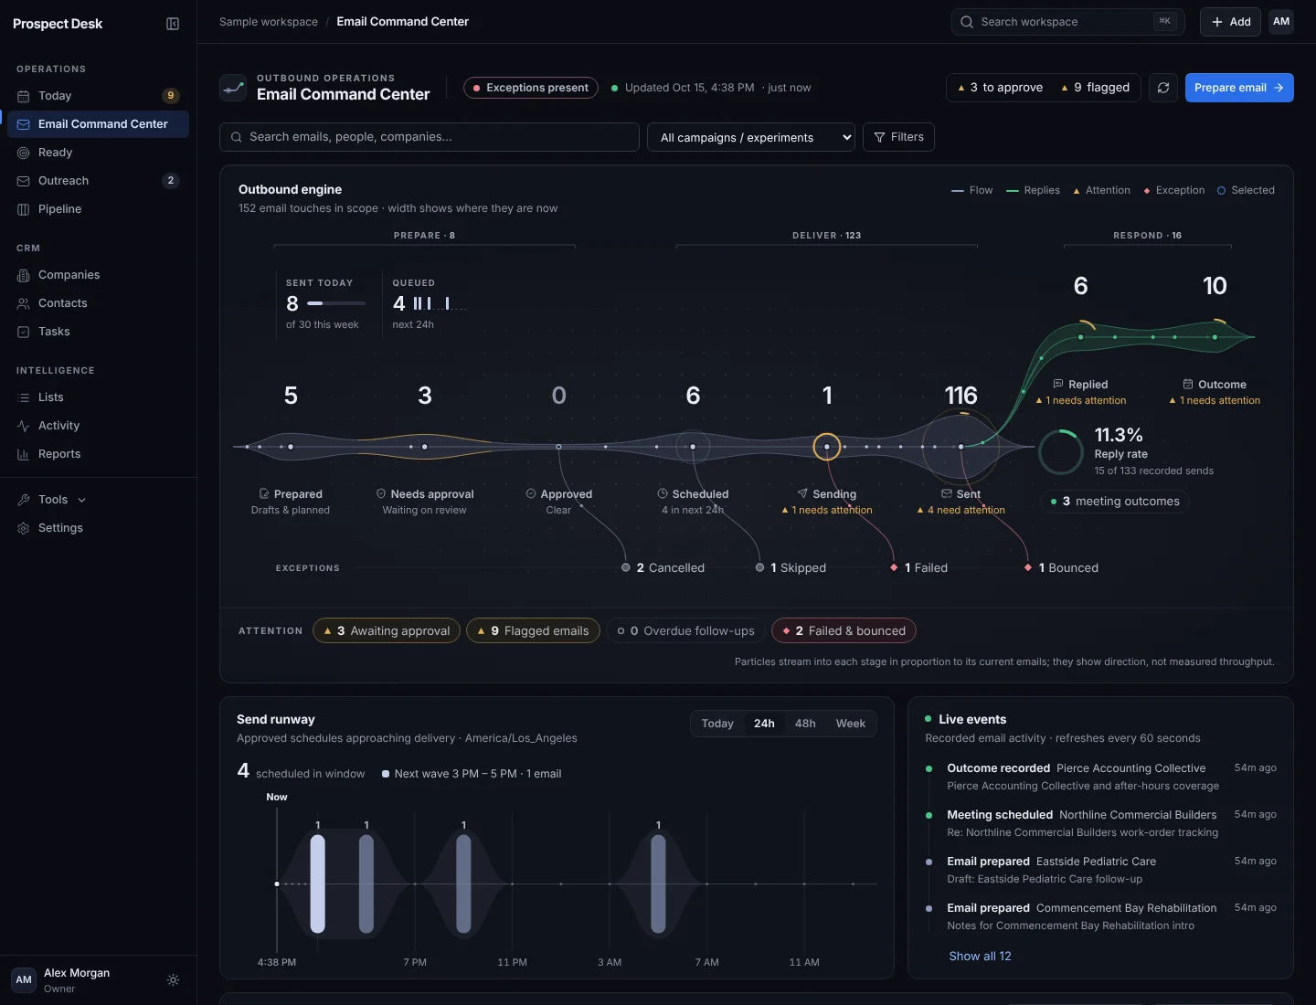Click the refresh icon button
This screenshot has width=1316, height=1005.
(1163, 88)
